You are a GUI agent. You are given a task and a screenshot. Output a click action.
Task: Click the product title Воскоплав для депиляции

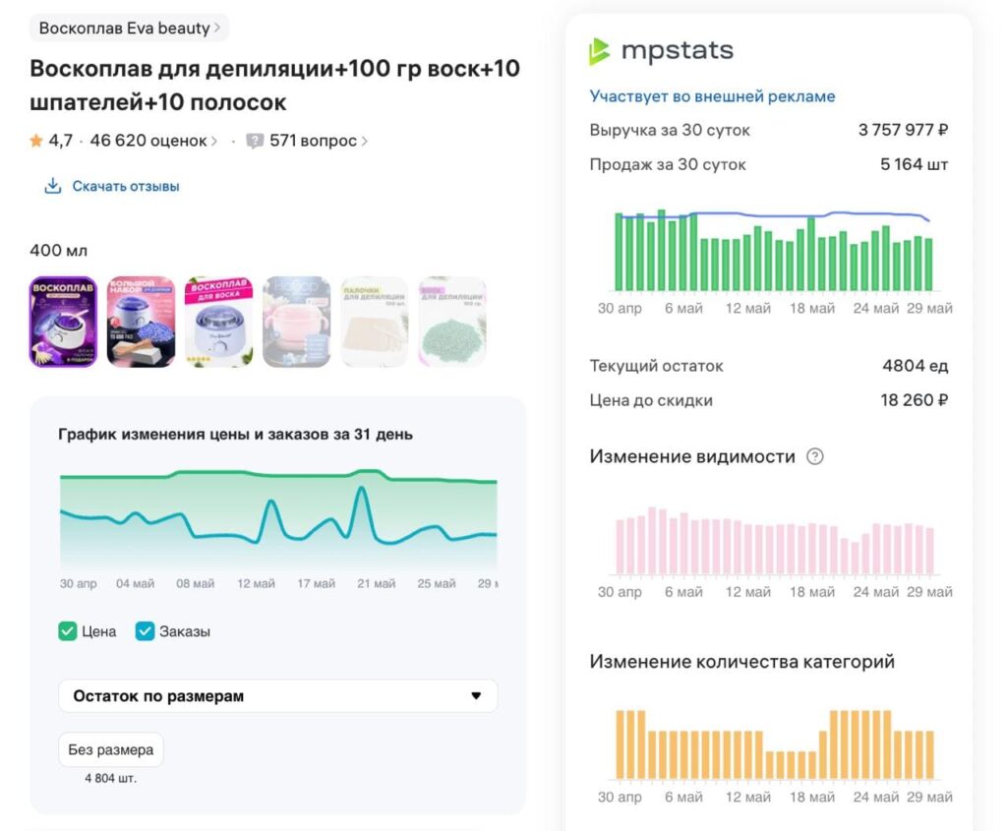point(275,85)
